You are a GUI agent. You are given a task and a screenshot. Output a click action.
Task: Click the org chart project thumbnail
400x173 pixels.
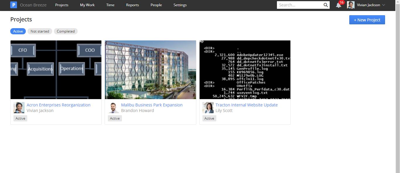[x=56, y=70]
